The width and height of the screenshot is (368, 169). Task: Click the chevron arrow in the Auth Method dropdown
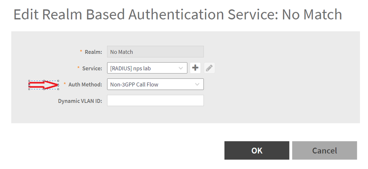pos(197,84)
